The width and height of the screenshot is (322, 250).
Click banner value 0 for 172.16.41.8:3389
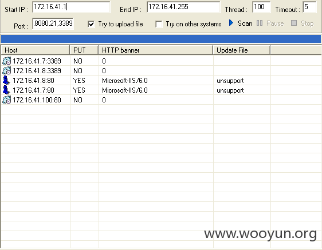tap(104, 71)
